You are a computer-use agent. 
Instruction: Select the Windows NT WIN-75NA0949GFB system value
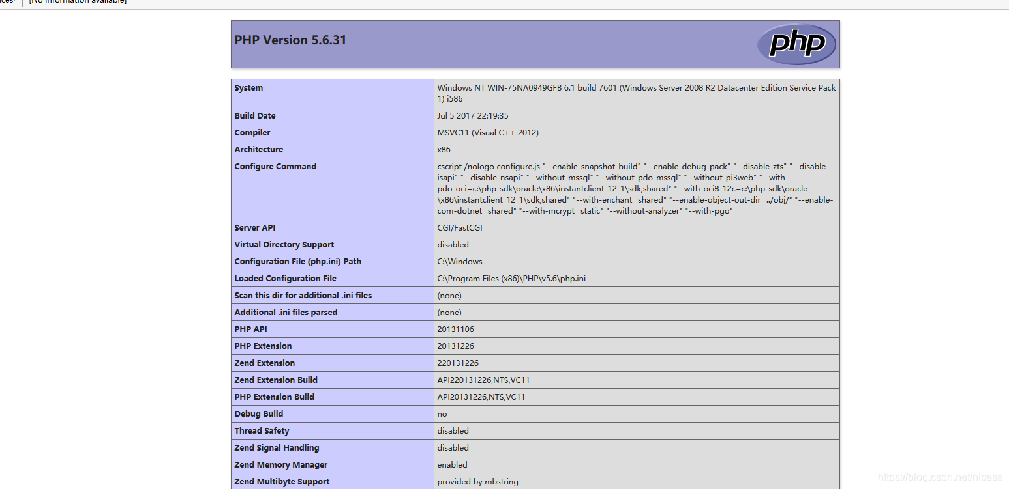point(636,93)
